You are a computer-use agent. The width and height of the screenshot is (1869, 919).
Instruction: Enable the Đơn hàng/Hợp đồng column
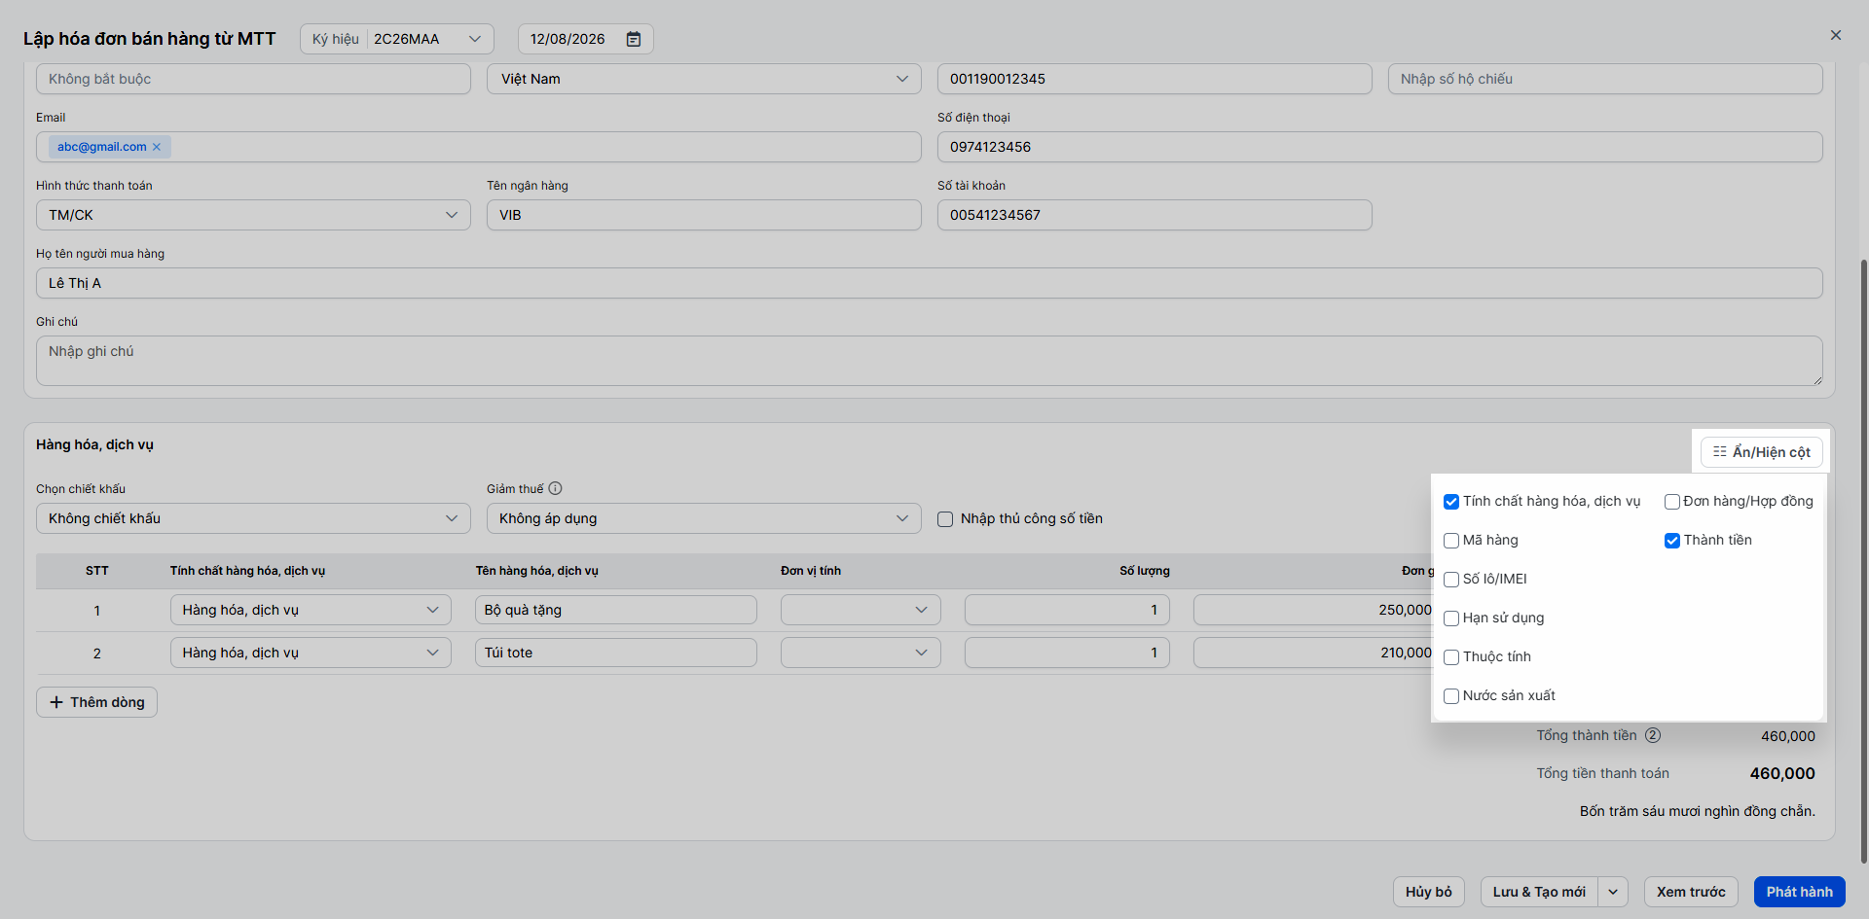point(1672,502)
